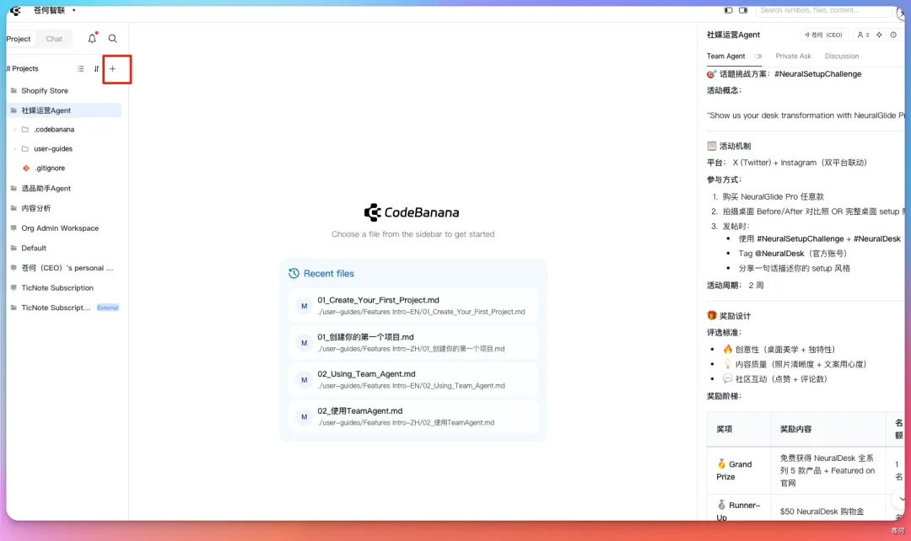911x541 pixels.
Task: Click the history clock icon in agent header
Action: click(893, 35)
